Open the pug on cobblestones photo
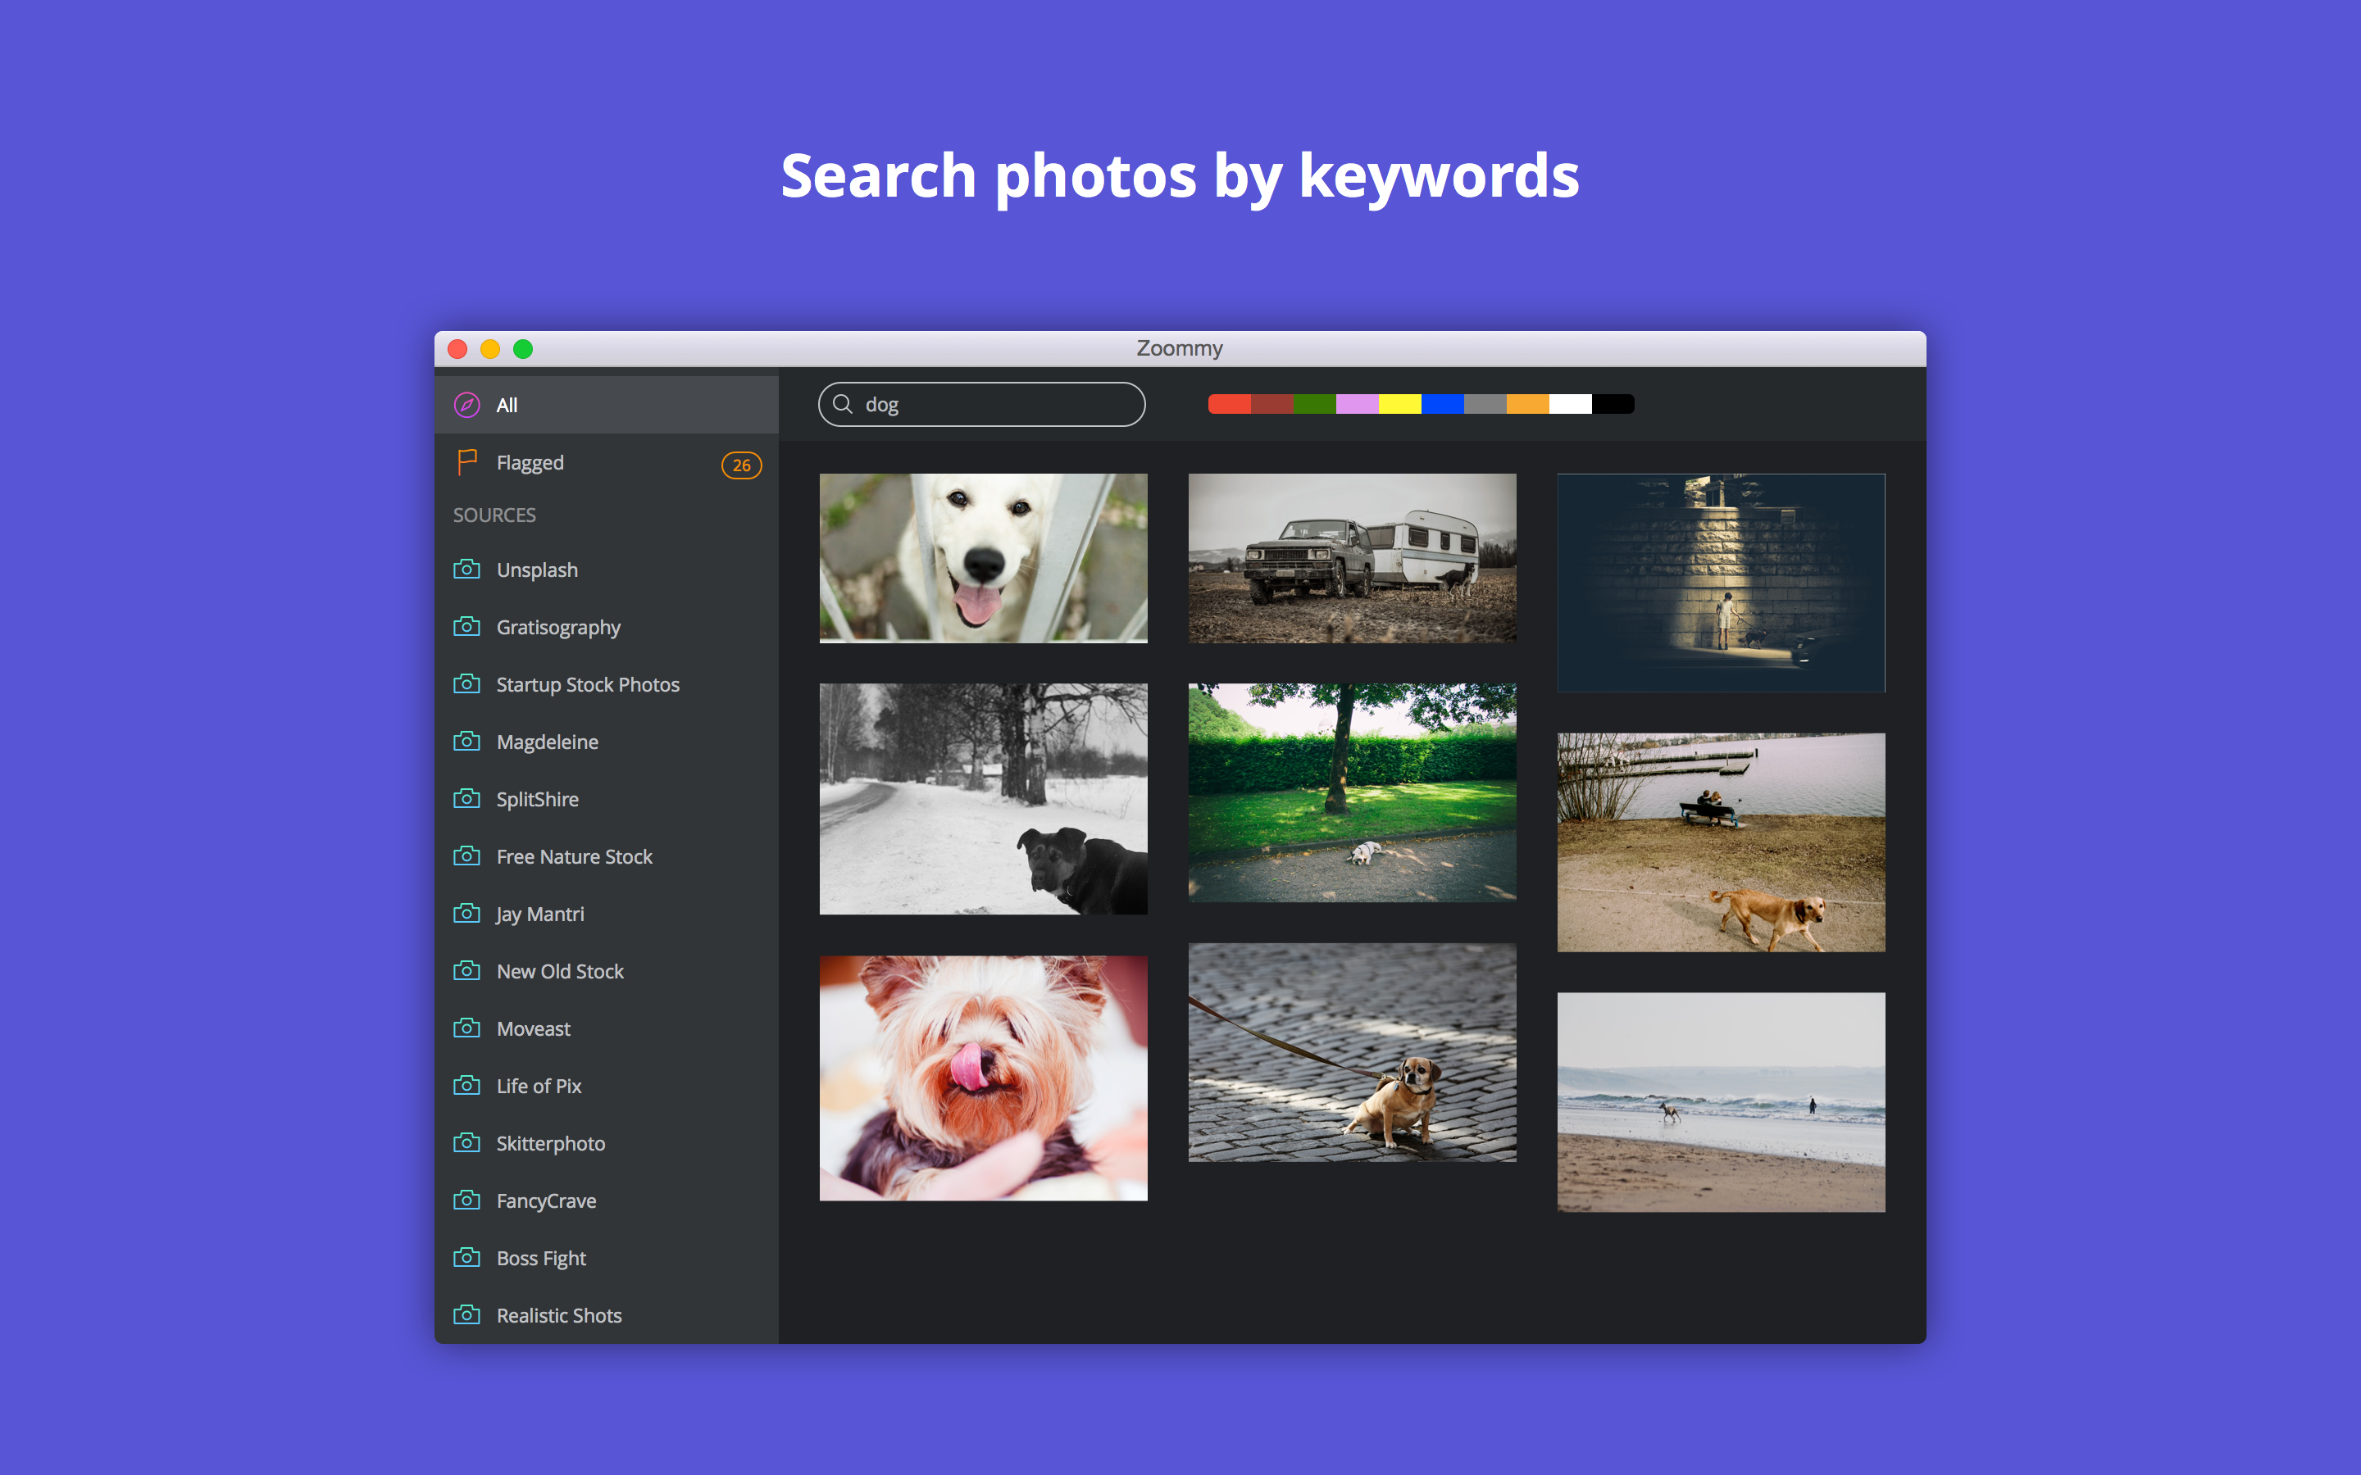Image resolution: width=2361 pixels, height=1475 pixels. tap(1351, 1051)
